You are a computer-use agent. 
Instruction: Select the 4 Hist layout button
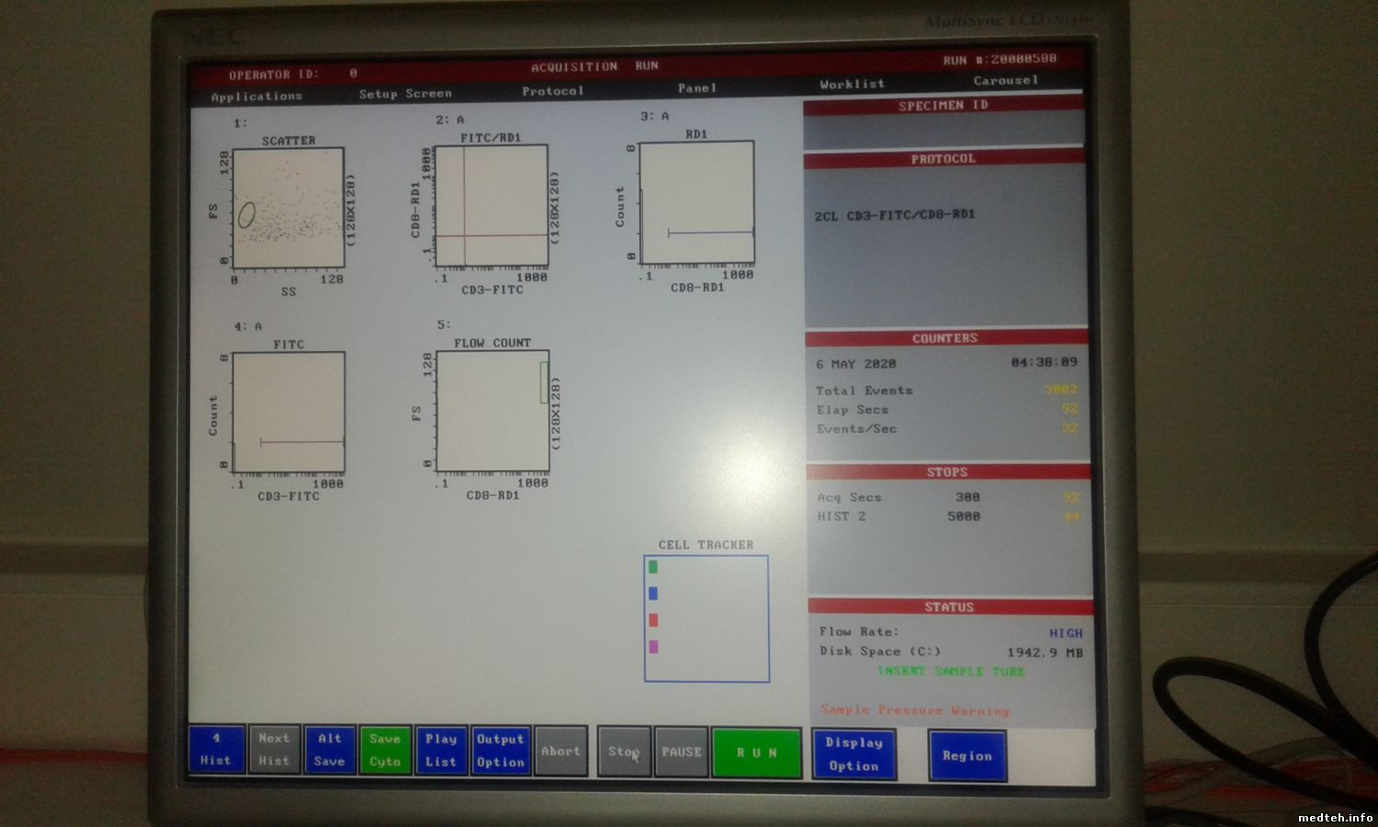[x=216, y=749]
